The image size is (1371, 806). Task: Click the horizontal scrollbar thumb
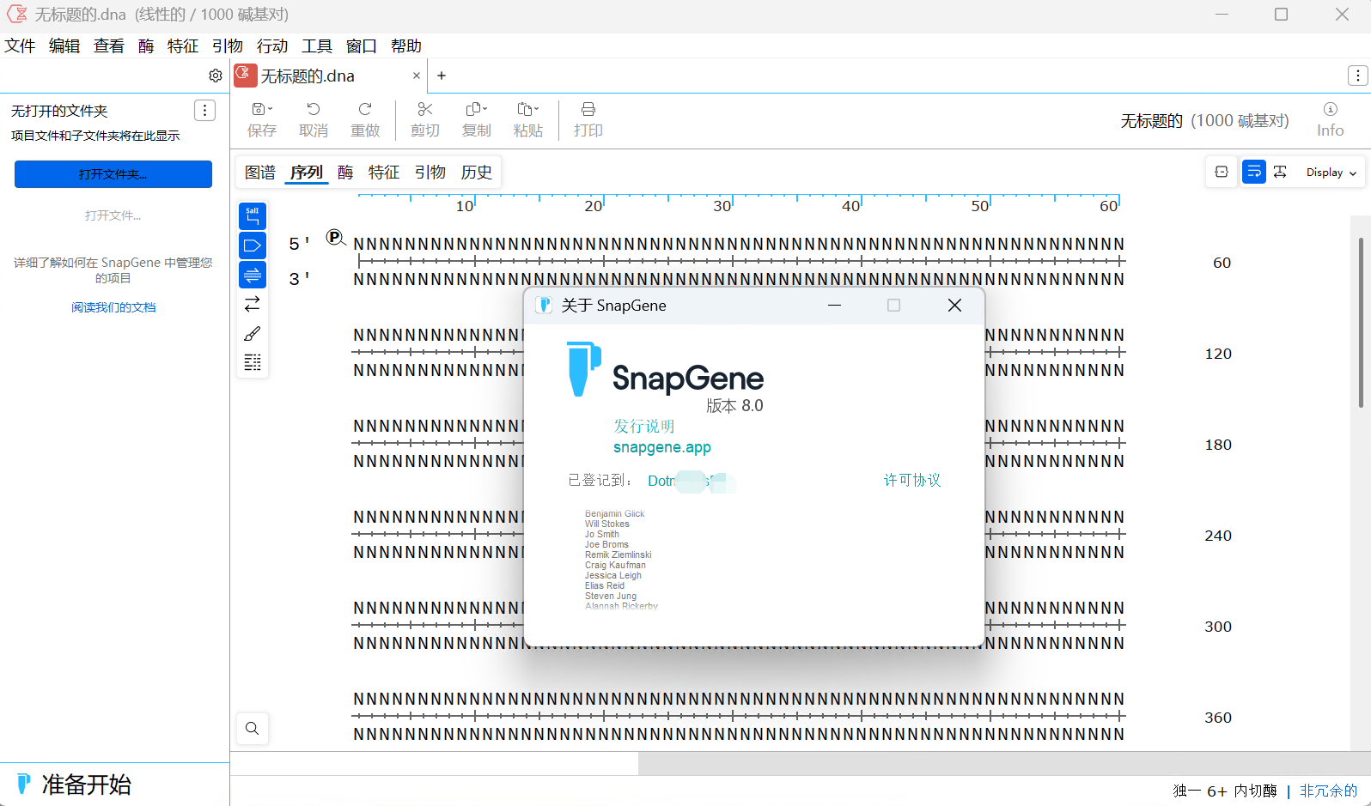[434, 763]
